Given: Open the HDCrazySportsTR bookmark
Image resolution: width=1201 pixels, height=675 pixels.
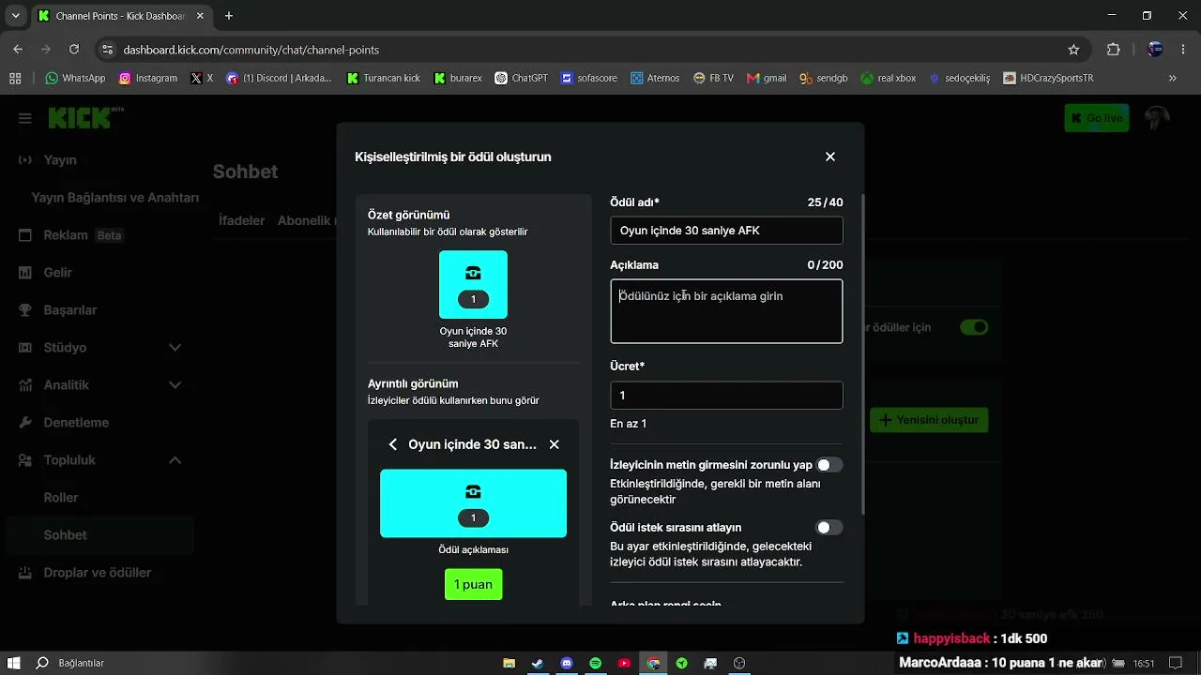Looking at the screenshot, I should tap(1048, 78).
